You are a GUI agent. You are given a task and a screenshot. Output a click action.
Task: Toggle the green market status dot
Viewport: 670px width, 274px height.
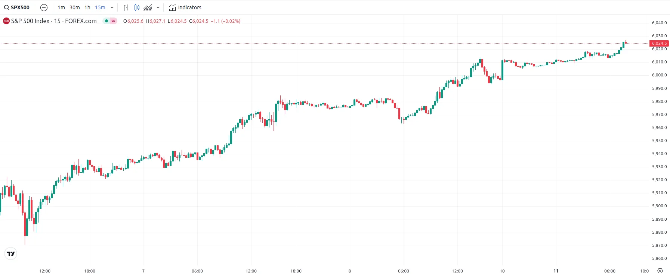pyautogui.click(x=106, y=21)
